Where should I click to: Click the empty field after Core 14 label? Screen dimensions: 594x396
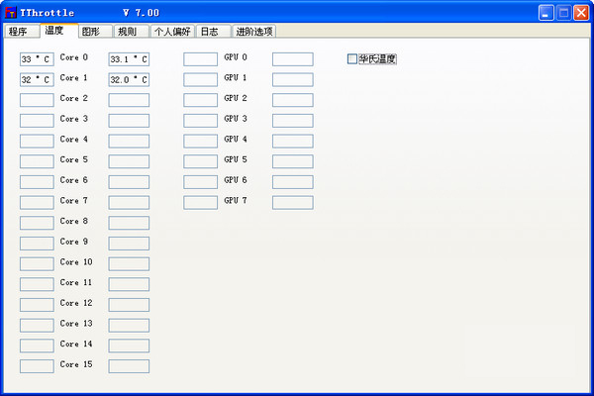[x=129, y=346]
